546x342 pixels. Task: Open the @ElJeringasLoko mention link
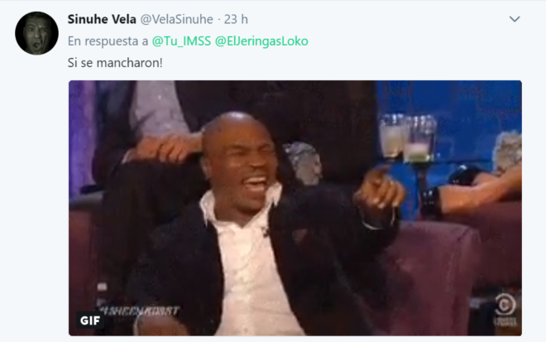[x=261, y=41]
